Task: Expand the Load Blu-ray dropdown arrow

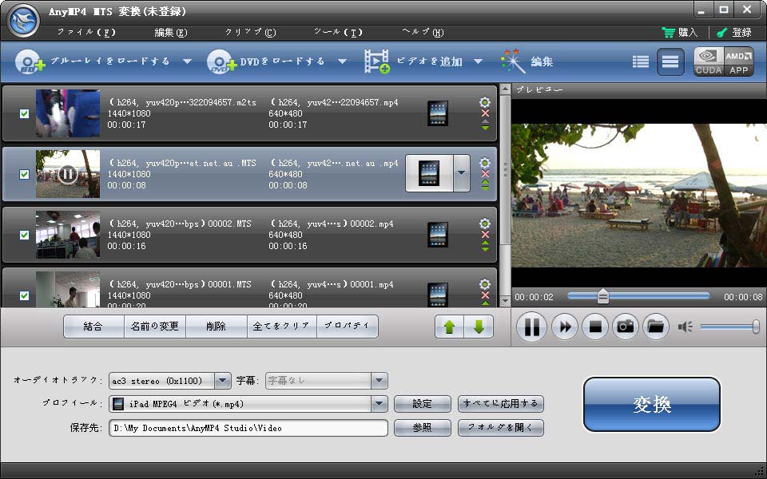Action: click(187, 61)
